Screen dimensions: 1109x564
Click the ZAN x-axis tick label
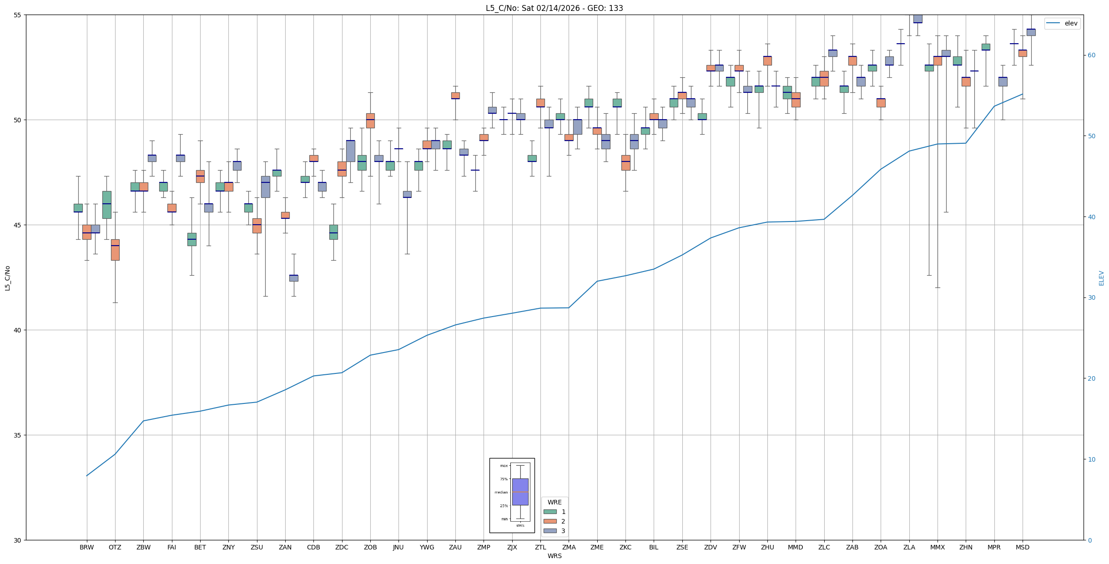click(285, 547)
